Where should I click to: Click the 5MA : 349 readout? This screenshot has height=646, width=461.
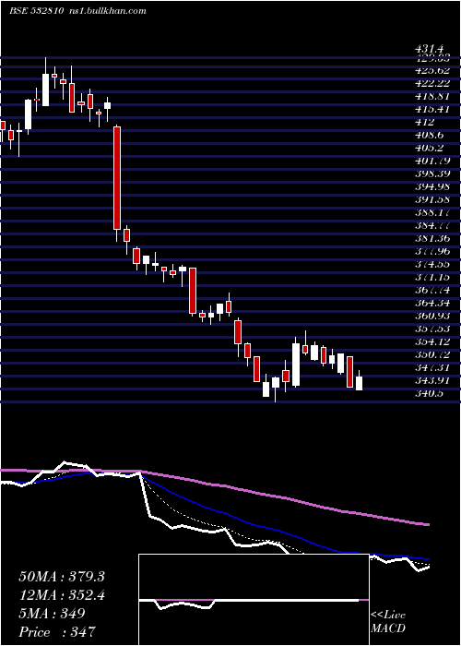[x=52, y=614]
